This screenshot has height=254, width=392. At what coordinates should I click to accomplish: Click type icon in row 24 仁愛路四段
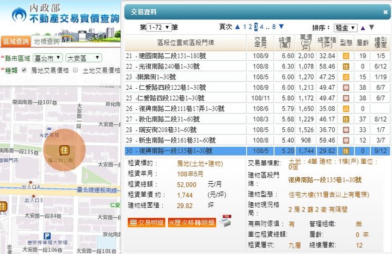(346, 88)
